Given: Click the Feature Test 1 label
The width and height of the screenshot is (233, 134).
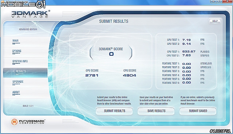Looking at the screenshot, I should (171, 63).
